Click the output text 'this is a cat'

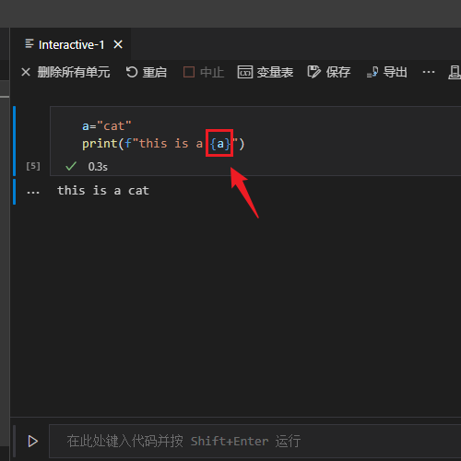point(103,191)
